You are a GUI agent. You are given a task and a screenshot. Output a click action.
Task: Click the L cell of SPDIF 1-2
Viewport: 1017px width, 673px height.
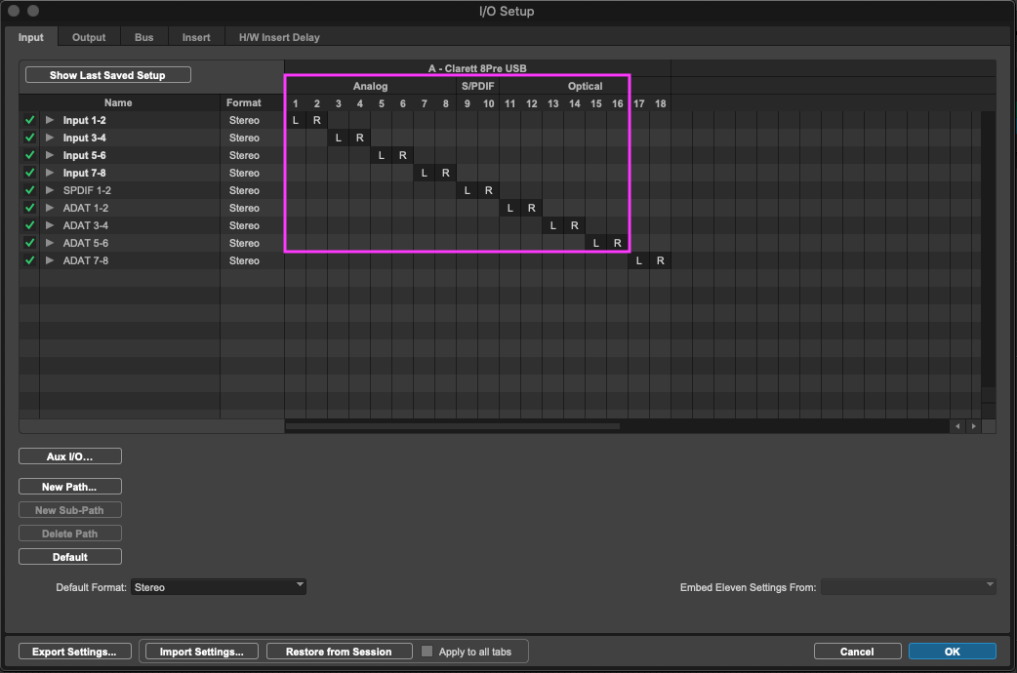coord(467,190)
